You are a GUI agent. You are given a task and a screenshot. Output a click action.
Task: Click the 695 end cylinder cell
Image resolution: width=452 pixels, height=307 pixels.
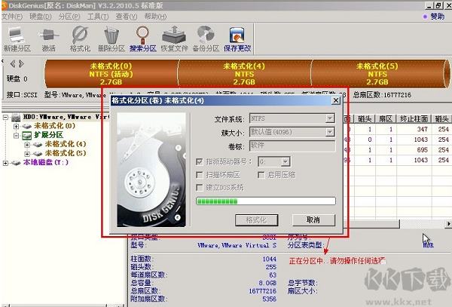(x=423, y=150)
